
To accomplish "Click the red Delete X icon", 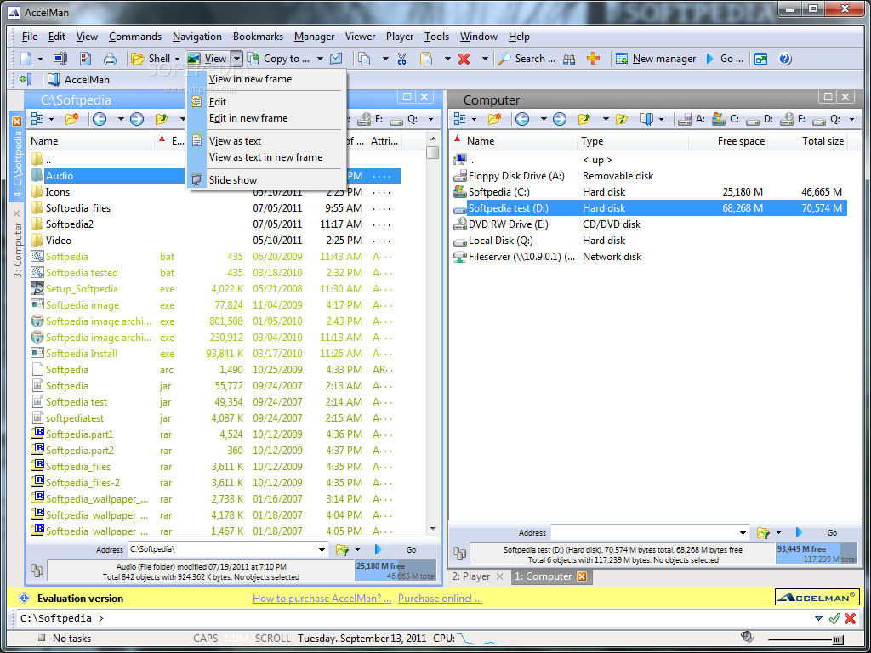I will (464, 59).
